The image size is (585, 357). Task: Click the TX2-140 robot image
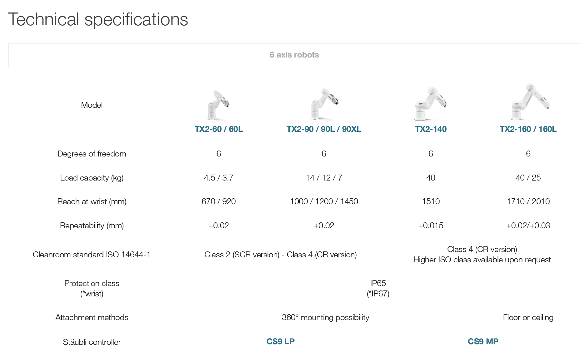pos(430,104)
